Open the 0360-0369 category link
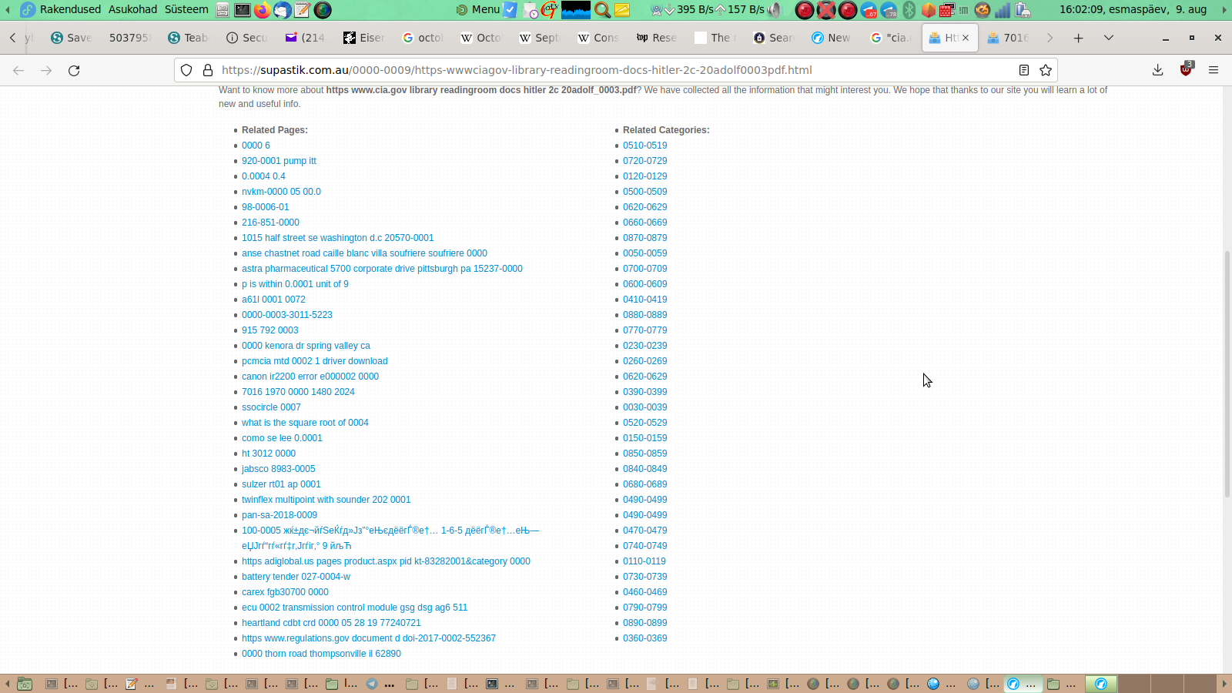The image size is (1232, 693). [x=645, y=638]
